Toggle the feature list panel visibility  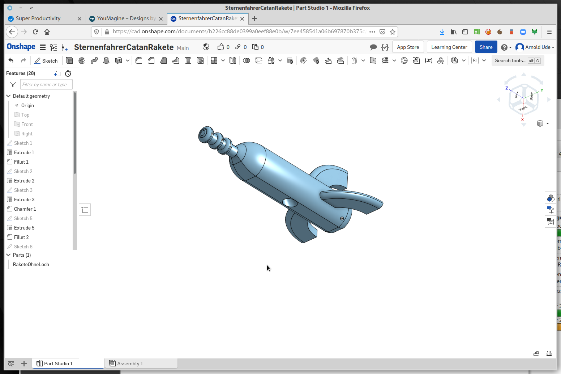85,210
